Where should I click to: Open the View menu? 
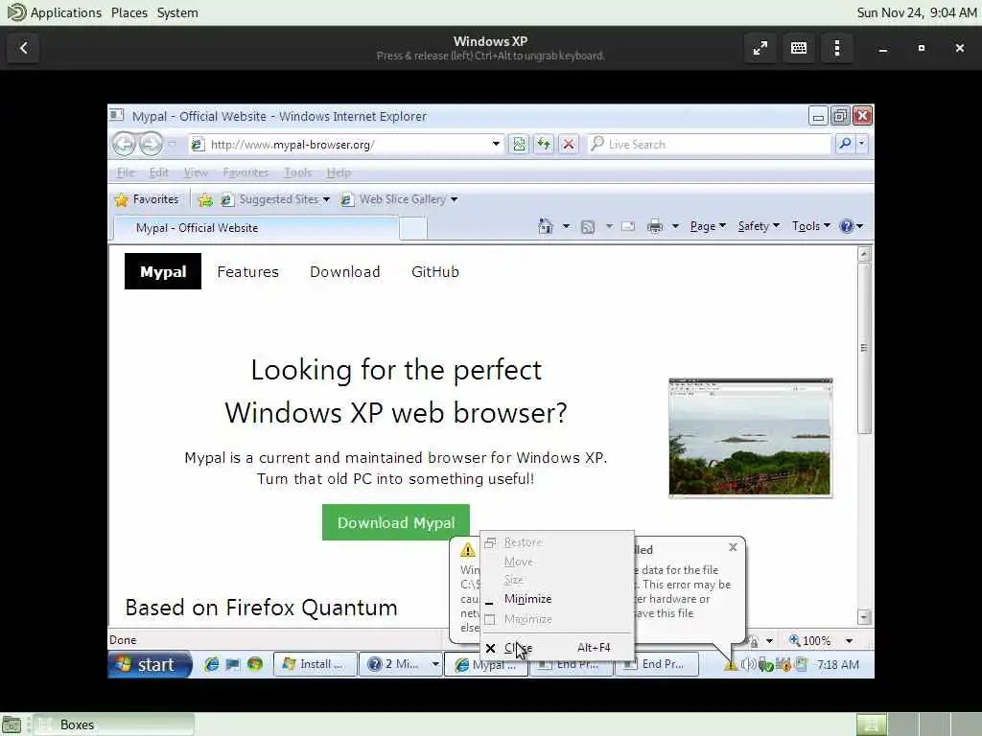(196, 172)
